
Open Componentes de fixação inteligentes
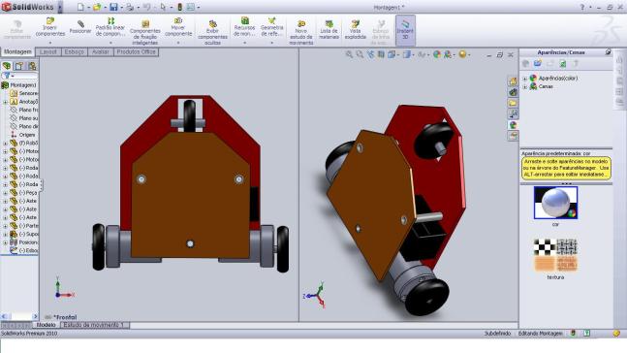[145, 32]
